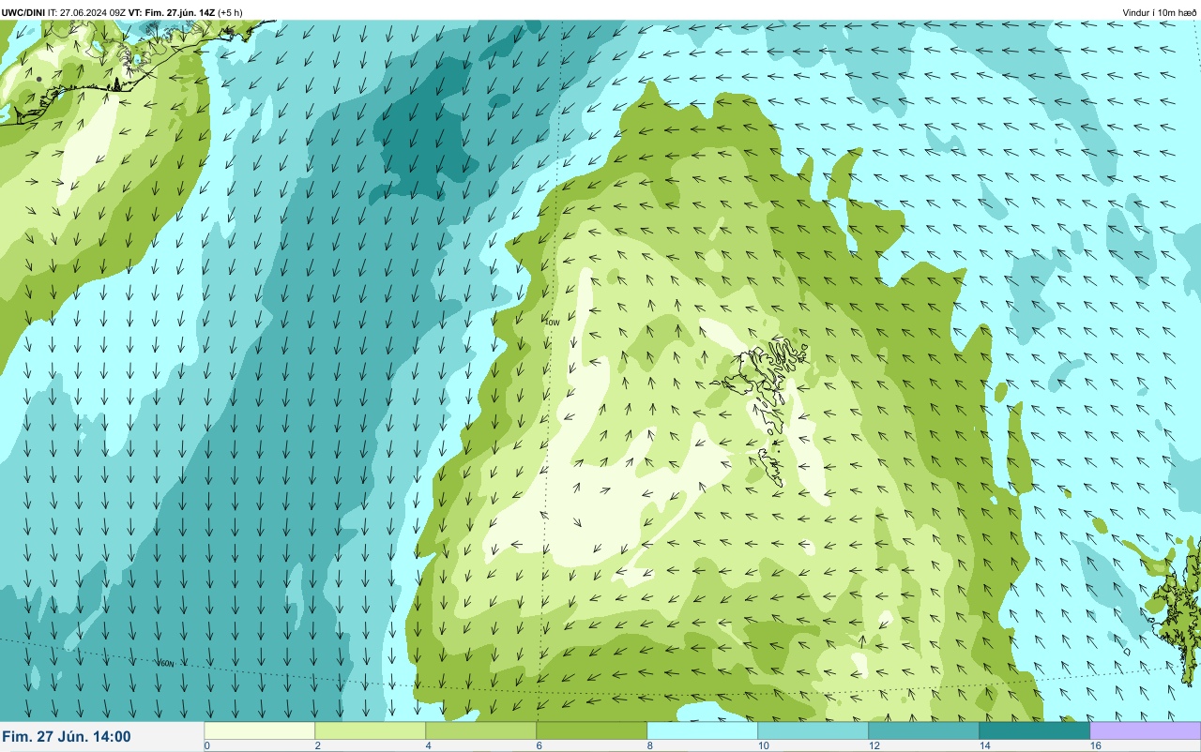Click the 2–4 light green legend swatch
1201x752 pixels.
point(371,730)
